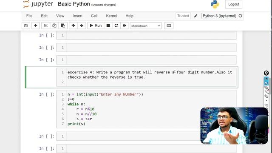This screenshot has width=272, height=153.
Task: Click the pencil edit icon beside Trusted
Action: 195,16
